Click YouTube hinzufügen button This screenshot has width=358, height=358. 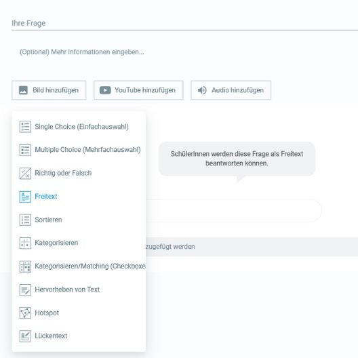138,90
